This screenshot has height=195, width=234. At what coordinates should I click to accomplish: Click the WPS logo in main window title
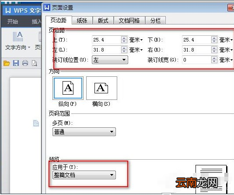click(8, 10)
